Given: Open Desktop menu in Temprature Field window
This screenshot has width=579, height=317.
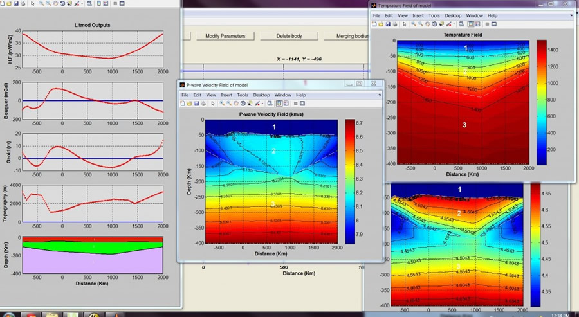Looking at the screenshot, I should click(x=453, y=16).
